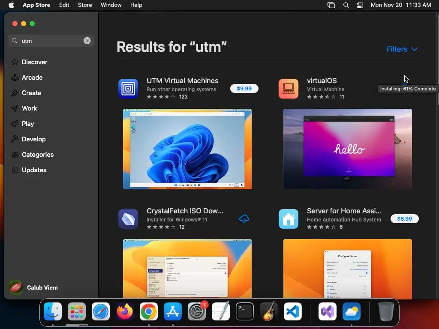Open Stage Manager icon in menu bar

pyautogui.click(x=331, y=5)
